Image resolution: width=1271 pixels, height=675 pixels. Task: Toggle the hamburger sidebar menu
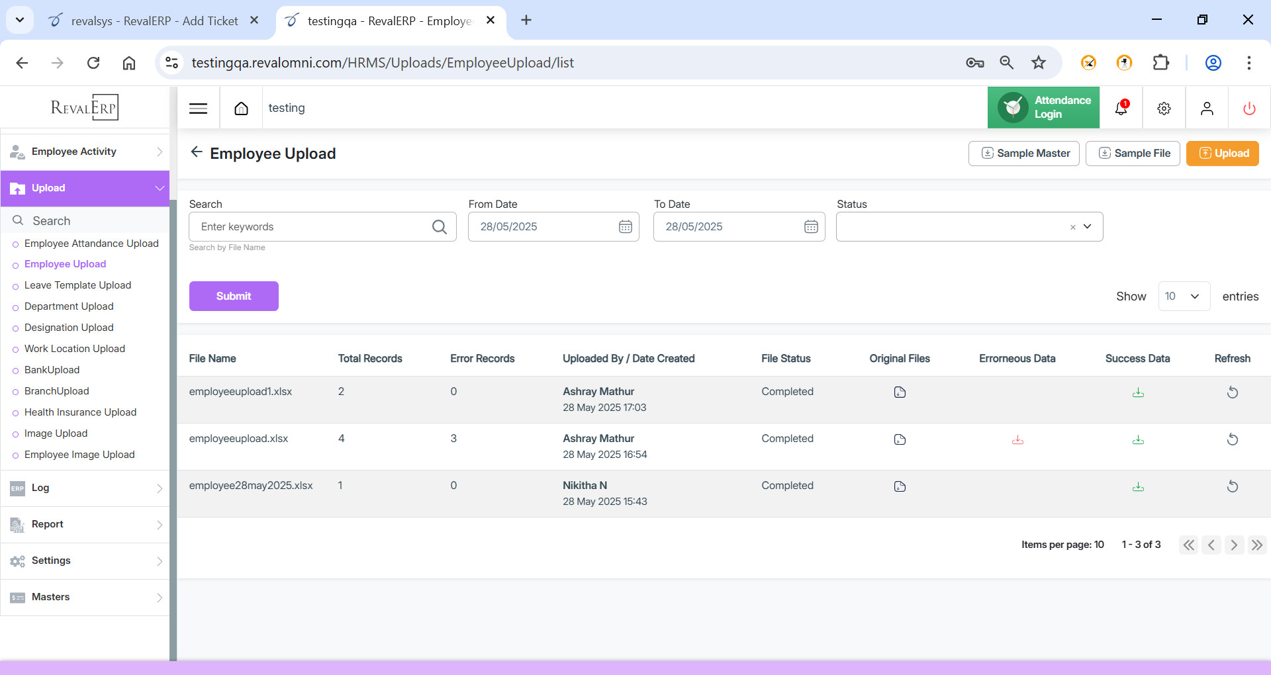tap(199, 109)
